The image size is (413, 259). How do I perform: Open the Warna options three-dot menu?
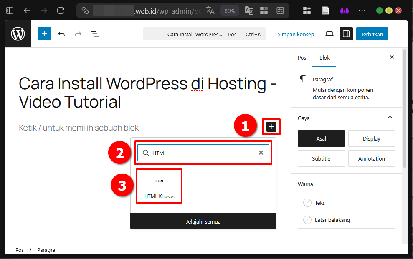[x=390, y=183]
